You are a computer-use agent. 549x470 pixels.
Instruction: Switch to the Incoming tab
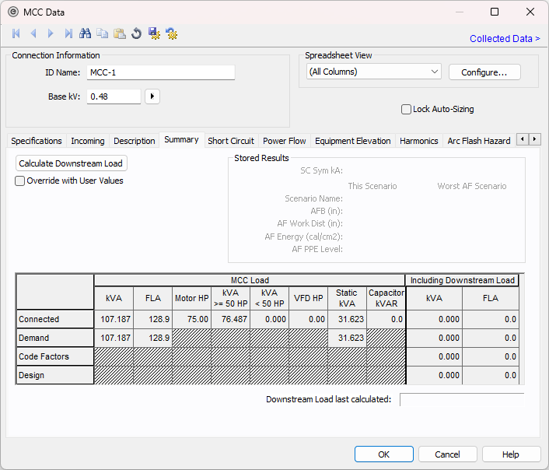88,141
